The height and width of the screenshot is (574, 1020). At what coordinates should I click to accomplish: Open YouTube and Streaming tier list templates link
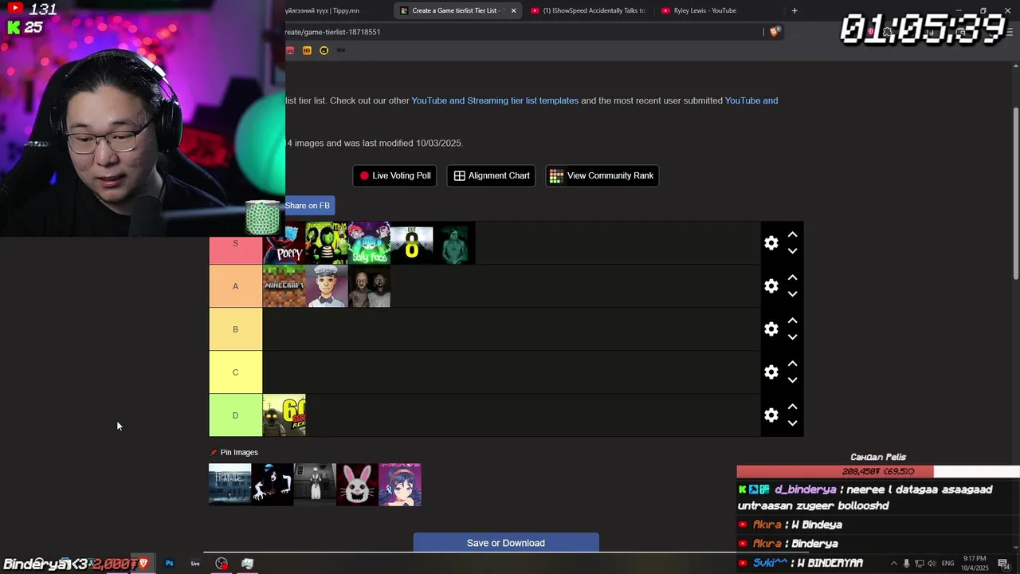pyautogui.click(x=495, y=100)
